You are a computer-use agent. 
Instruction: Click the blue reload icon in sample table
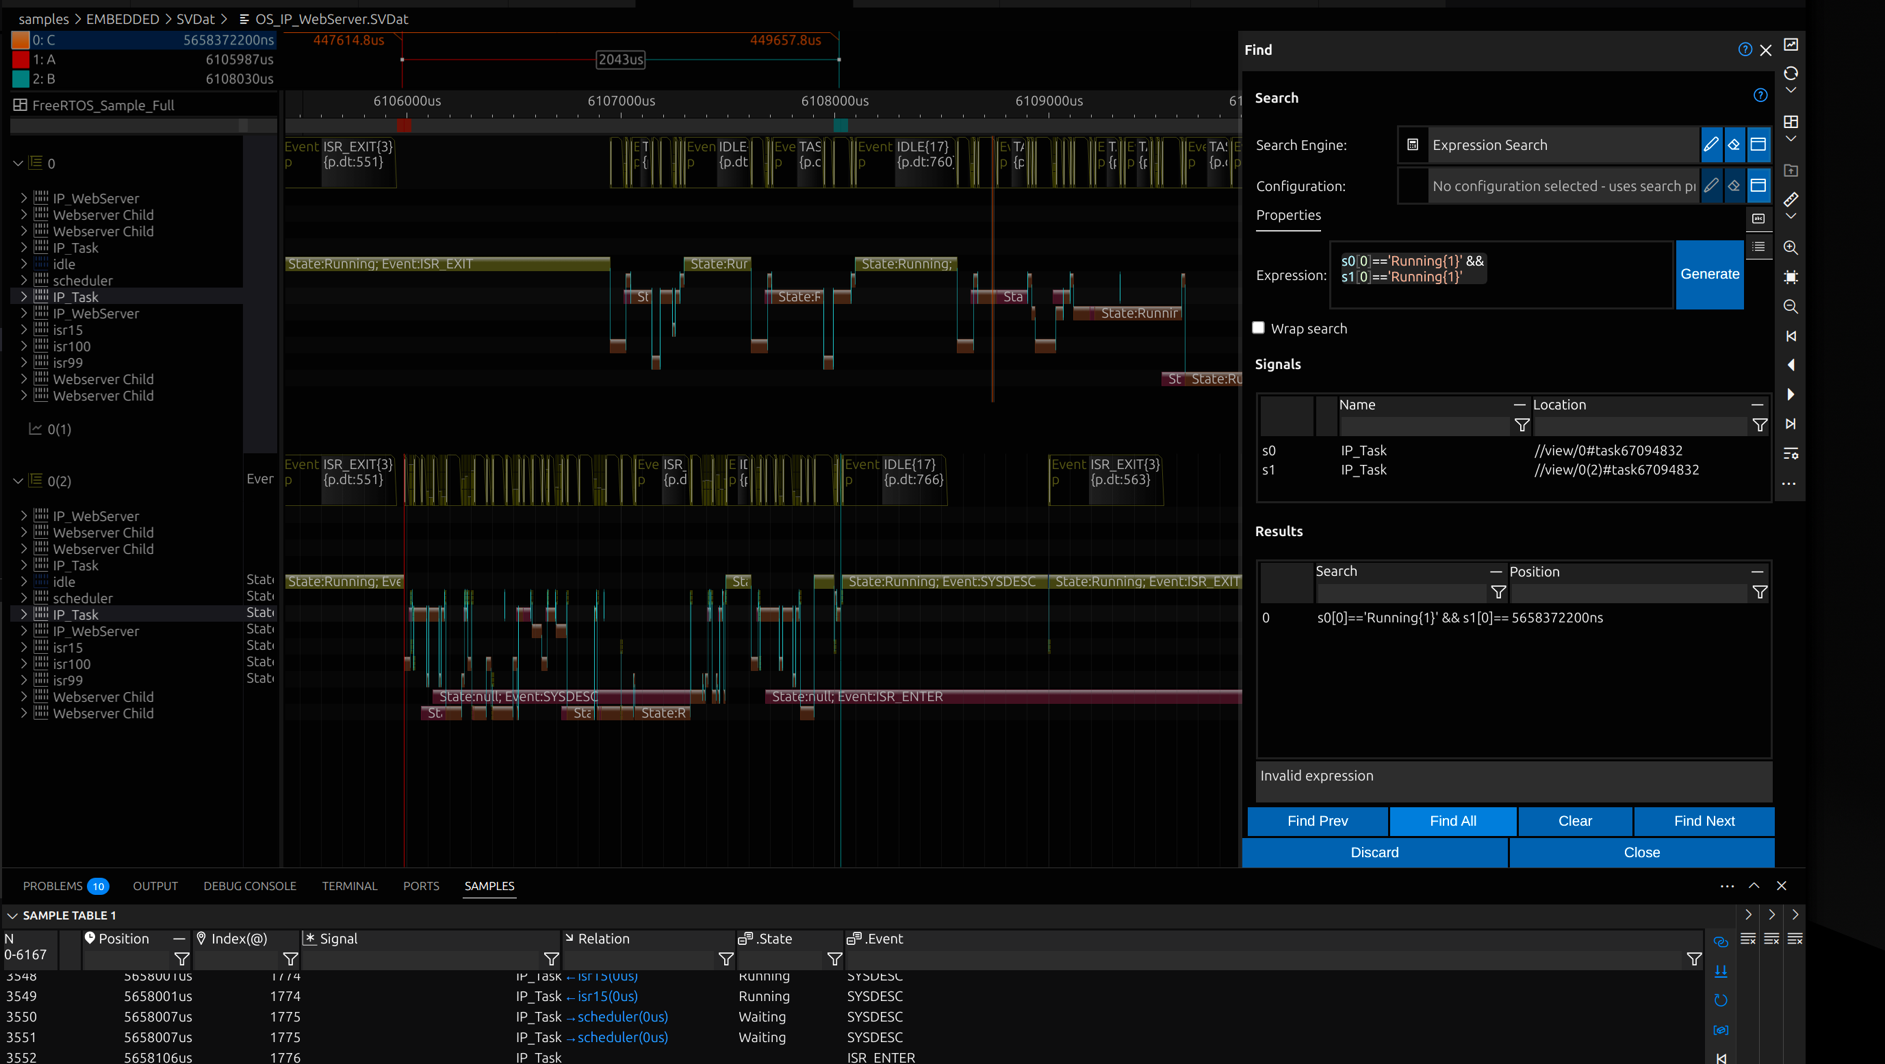click(1720, 1000)
